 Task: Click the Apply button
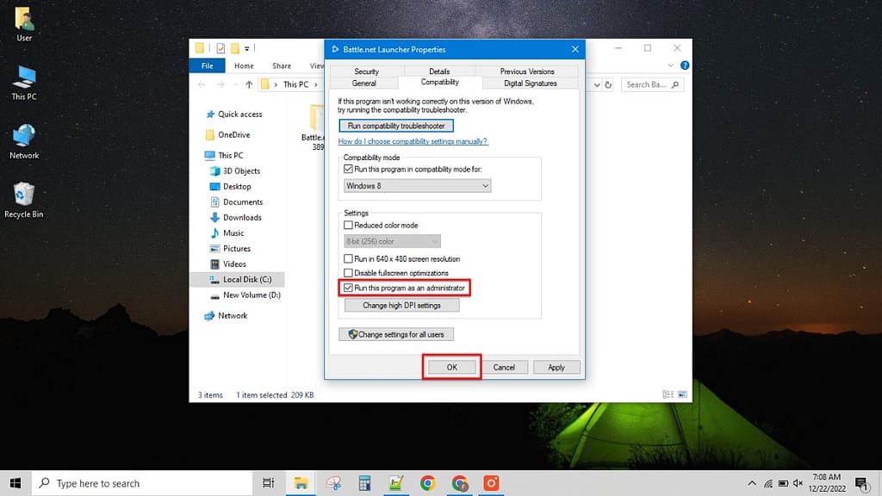[556, 367]
